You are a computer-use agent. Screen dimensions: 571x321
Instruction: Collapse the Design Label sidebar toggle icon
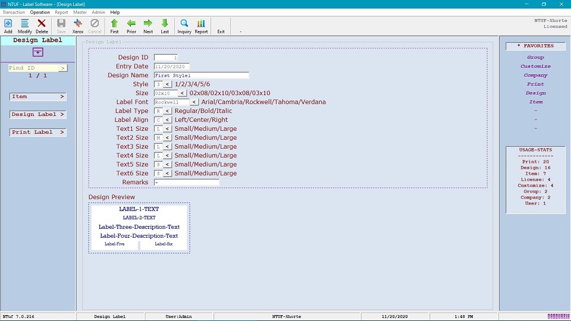[37, 52]
